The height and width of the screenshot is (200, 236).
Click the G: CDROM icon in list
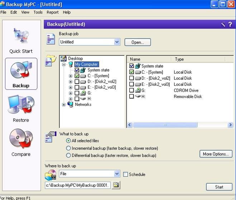click(x=138, y=90)
